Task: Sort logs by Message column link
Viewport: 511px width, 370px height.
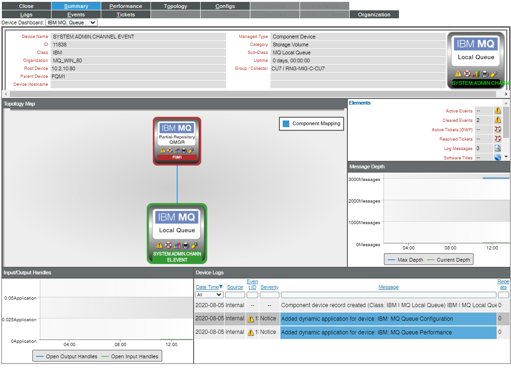Action: tap(389, 287)
